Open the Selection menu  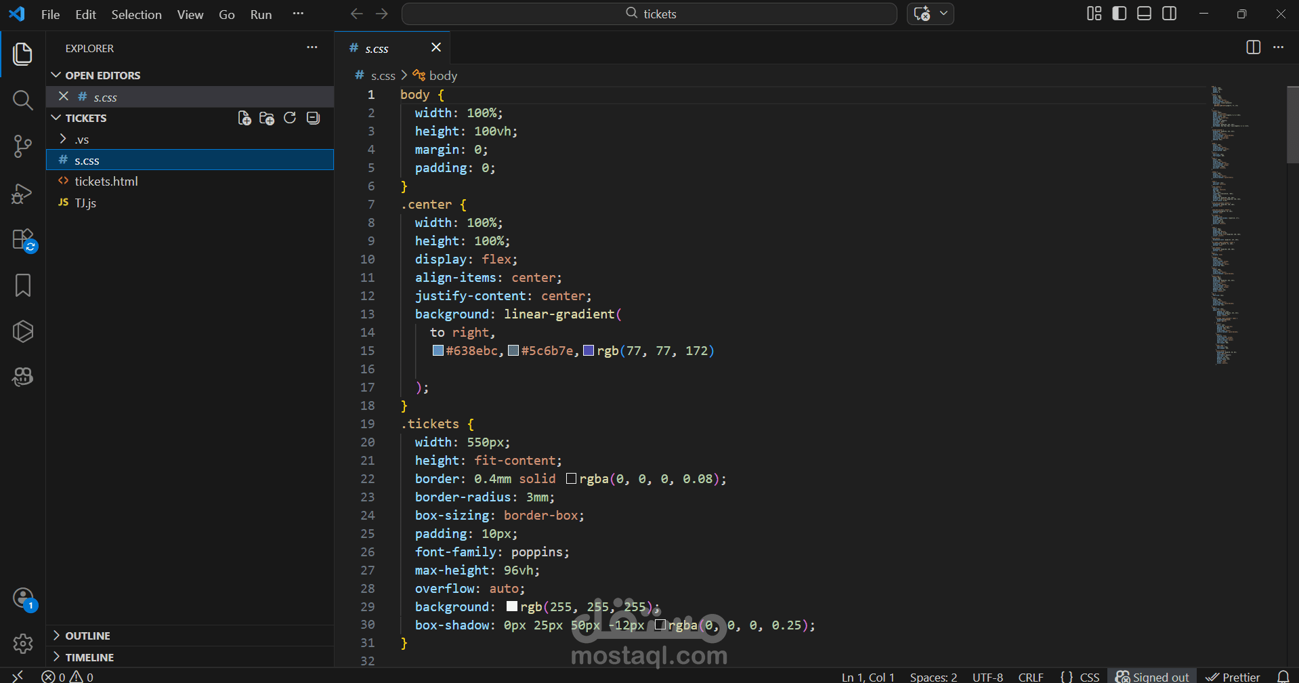point(136,14)
